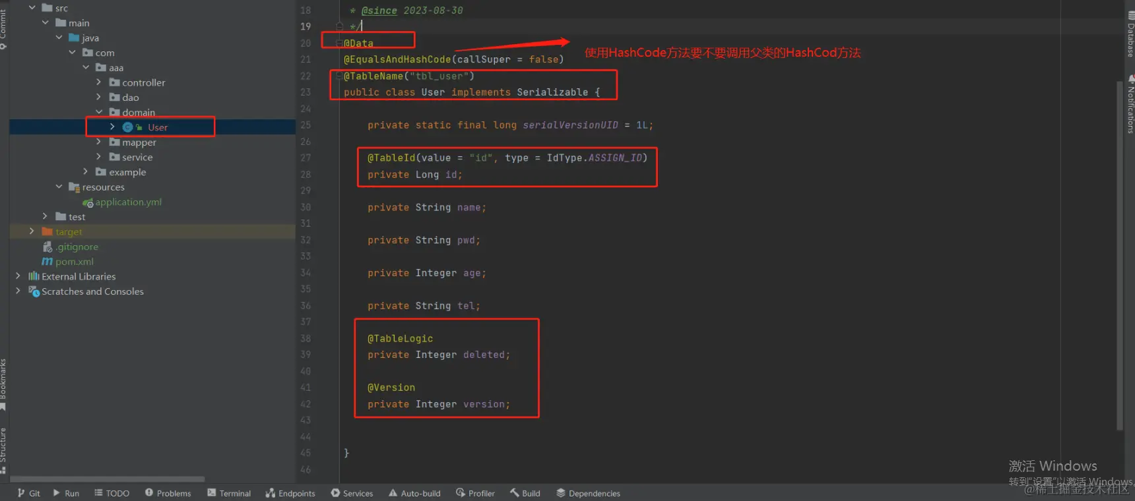This screenshot has height=501, width=1135.
Task: Expand Scratches and Consoles node
Action: pyautogui.click(x=18, y=291)
